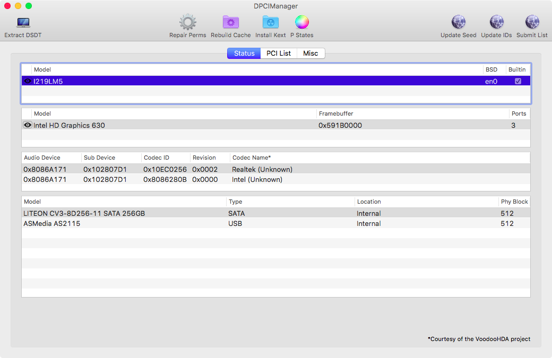
Task: Click the Update IDs globe icon
Action: (x=496, y=22)
